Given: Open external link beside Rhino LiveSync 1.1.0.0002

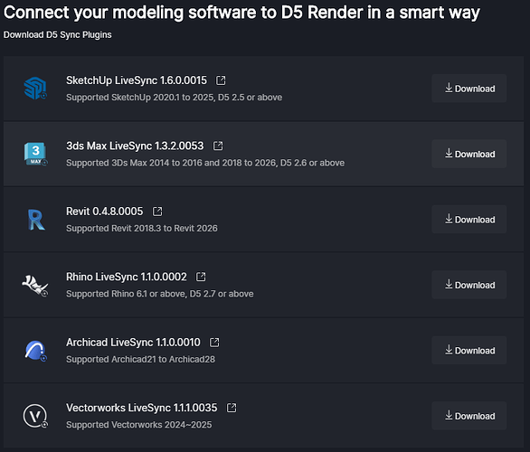Looking at the screenshot, I should pyautogui.click(x=201, y=277).
